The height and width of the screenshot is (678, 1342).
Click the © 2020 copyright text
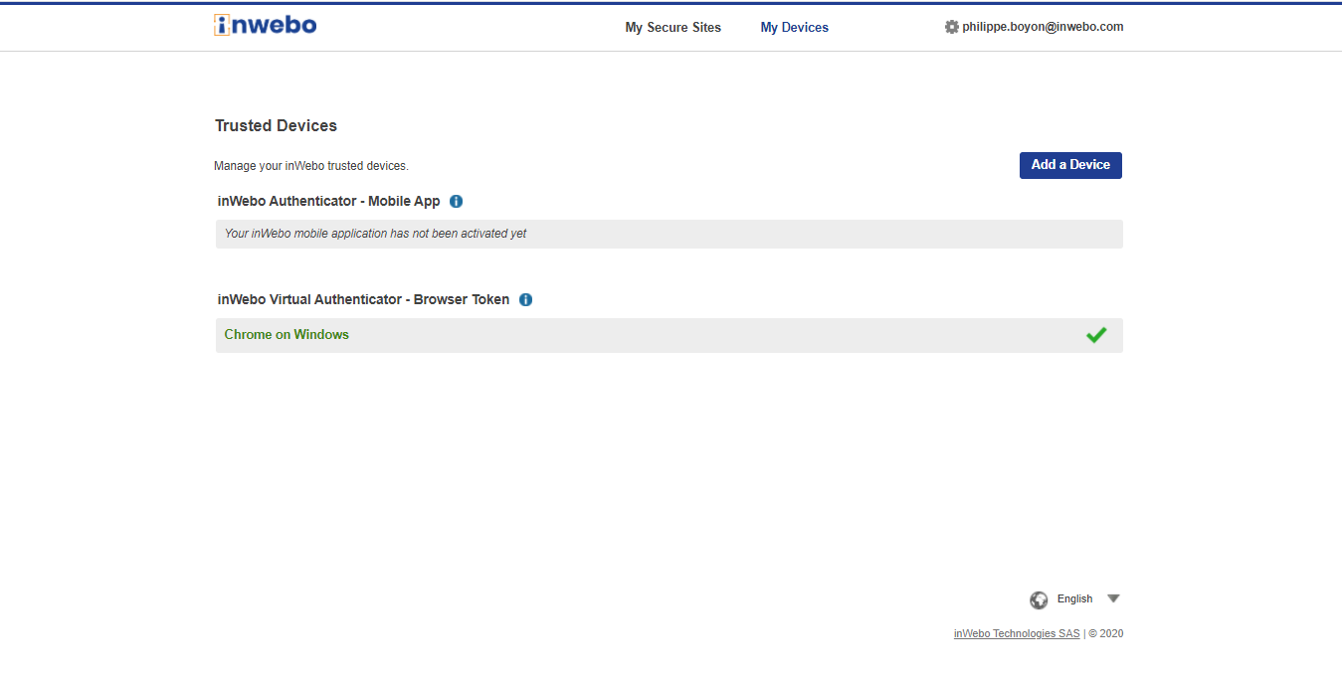[x=1106, y=633]
